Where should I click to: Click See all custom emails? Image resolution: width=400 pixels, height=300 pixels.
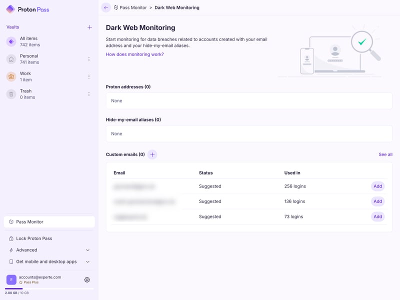tap(385, 154)
